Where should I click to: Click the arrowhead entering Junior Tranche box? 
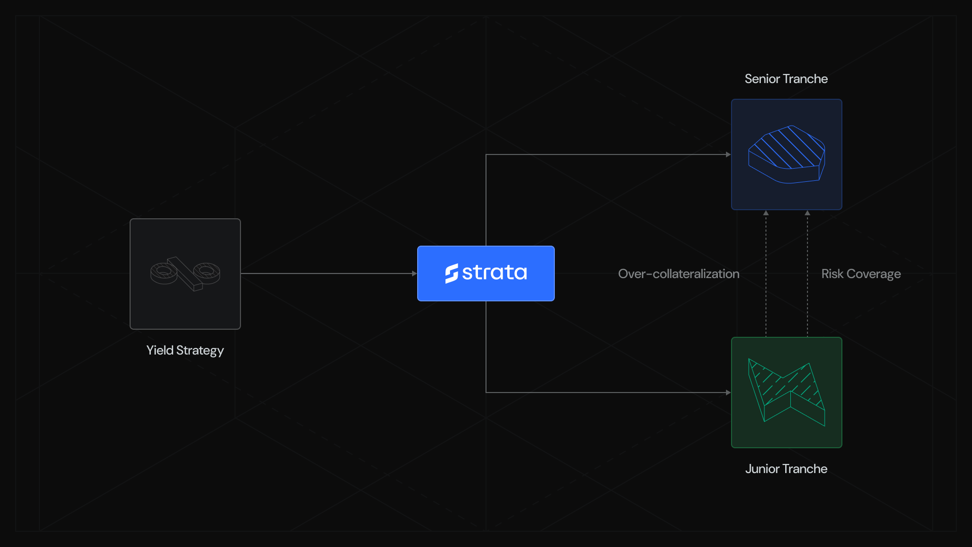point(728,393)
